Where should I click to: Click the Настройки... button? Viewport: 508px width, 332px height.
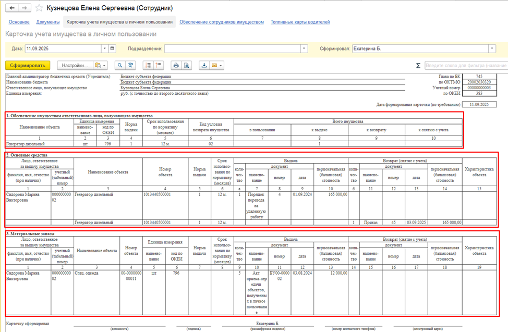click(x=75, y=66)
